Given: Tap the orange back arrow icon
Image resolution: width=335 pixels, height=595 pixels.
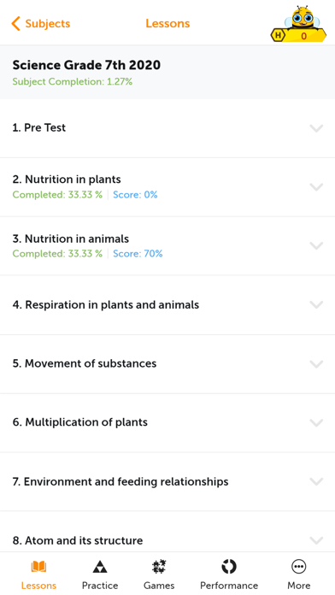Looking at the screenshot, I should pyautogui.click(x=15, y=24).
